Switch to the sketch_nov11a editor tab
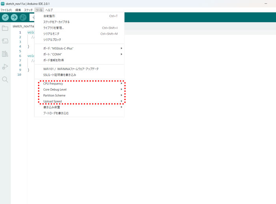This screenshot has height=204, width=276. click(23, 26)
